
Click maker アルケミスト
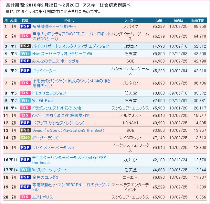point(130,115)
